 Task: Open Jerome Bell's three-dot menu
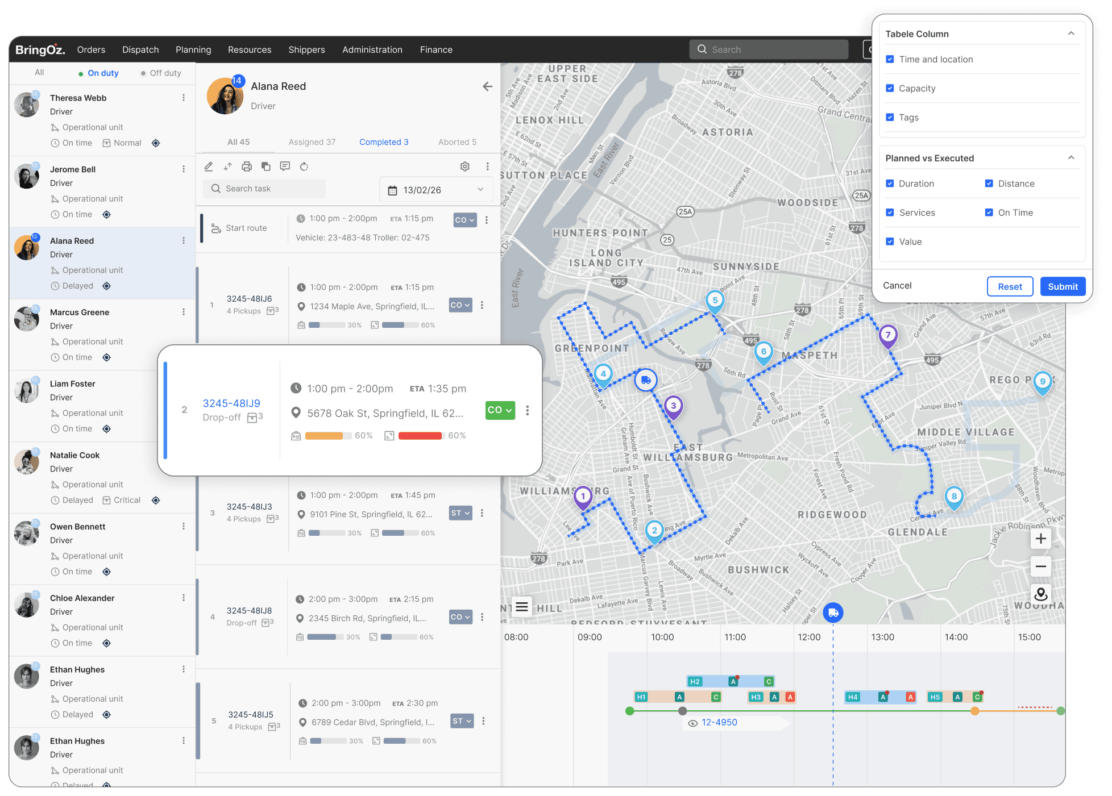pyautogui.click(x=184, y=169)
